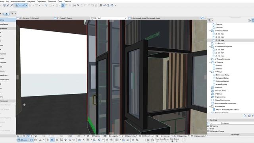254x143 pixels.
Task: Collapse the АР Фасады folder
Action: click(x=210, y=72)
